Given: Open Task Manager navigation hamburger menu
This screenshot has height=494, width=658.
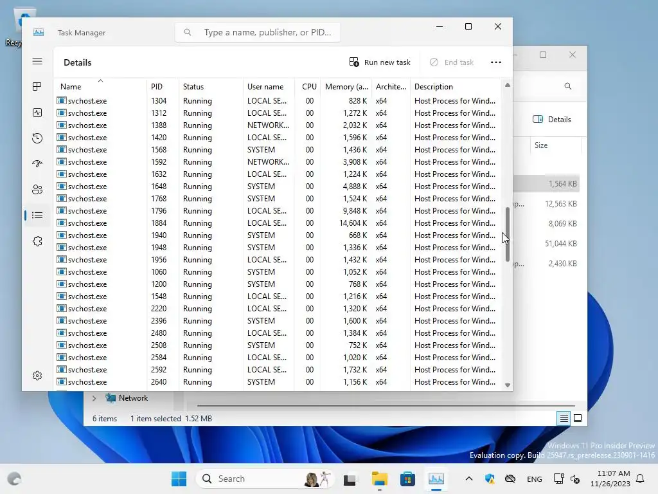Looking at the screenshot, I should [x=37, y=61].
